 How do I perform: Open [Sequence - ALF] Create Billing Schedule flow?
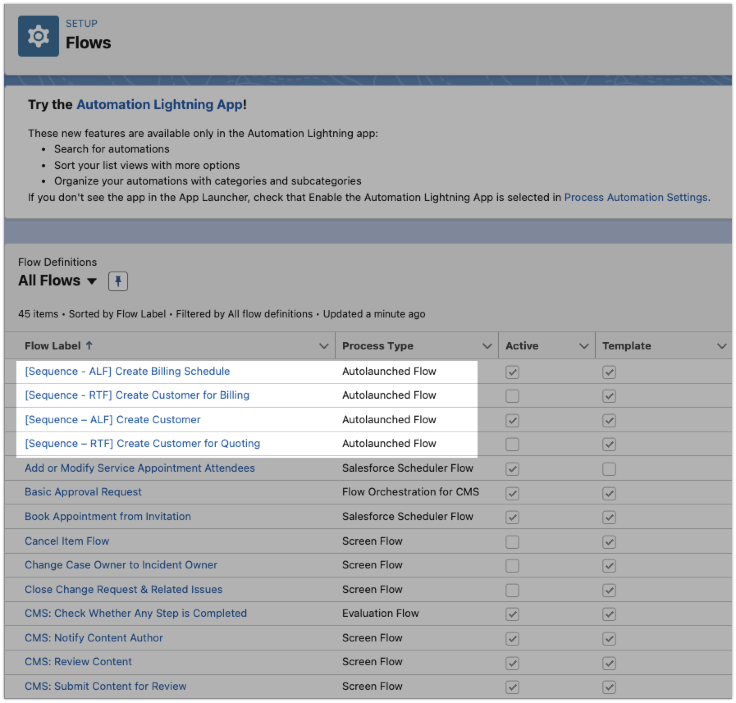[127, 371]
